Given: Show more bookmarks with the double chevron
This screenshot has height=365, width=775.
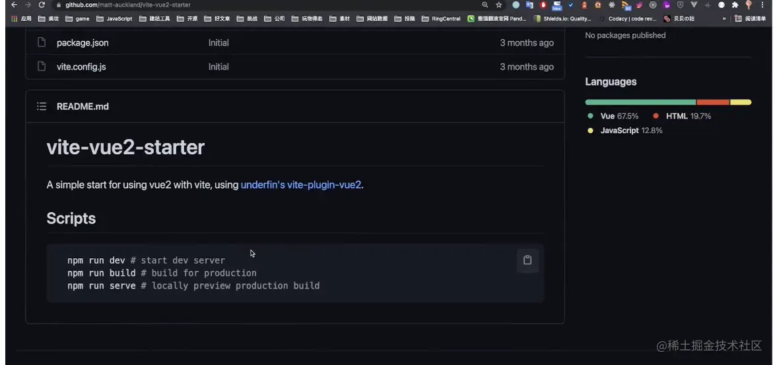Looking at the screenshot, I should pyautogui.click(x=724, y=18).
